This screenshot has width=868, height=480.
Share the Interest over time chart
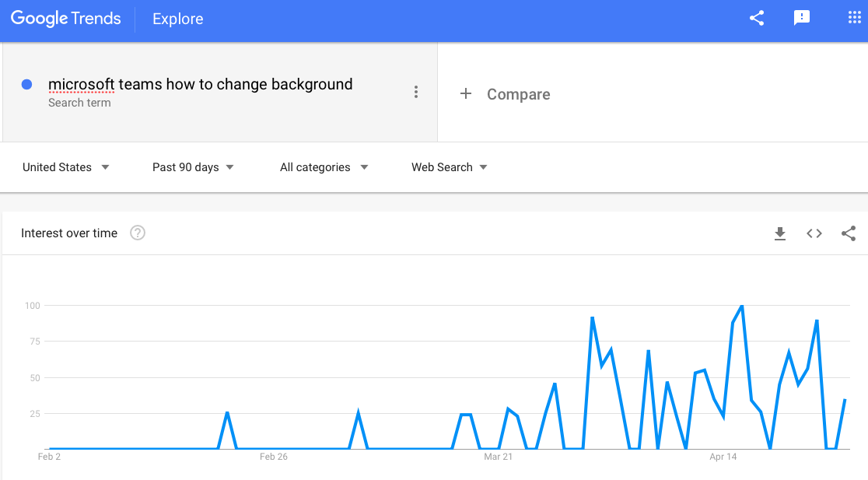[849, 233]
